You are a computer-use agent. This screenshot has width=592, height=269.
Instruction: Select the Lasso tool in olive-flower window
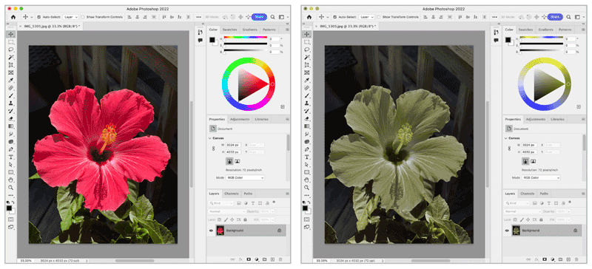point(307,50)
